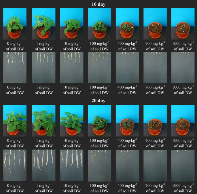
Task: Open 10 day plant photo at 100 mg·kg
Action: point(99,24)
